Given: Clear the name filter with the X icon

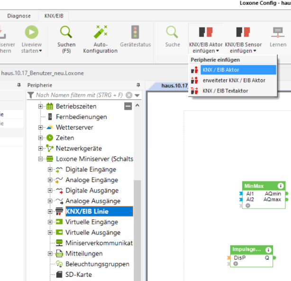Looking at the screenshot, I should tap(129, 95).
